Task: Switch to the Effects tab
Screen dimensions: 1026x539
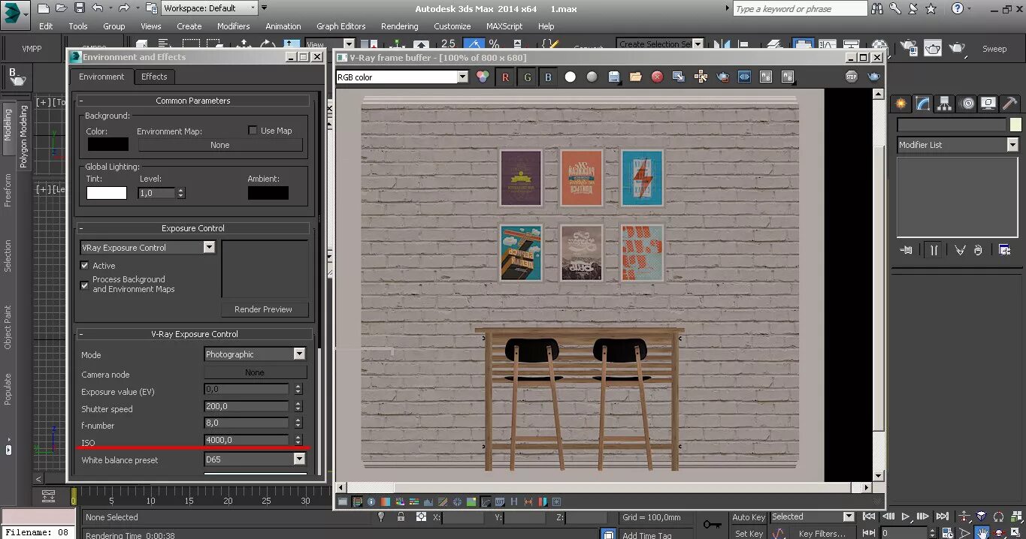Action: [x=154, y=77]
